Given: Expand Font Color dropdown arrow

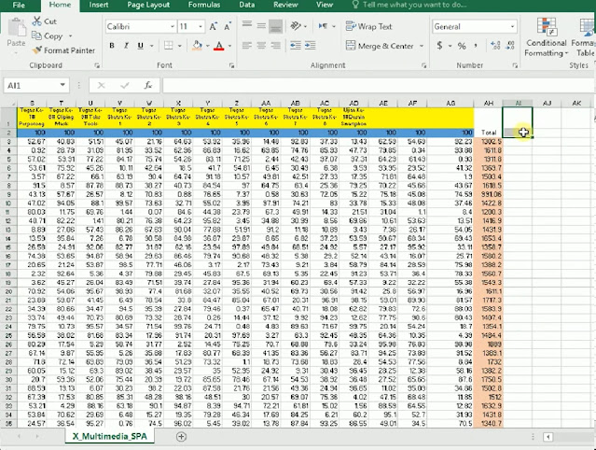Looking at the screenshot, I should click(229, 46).
